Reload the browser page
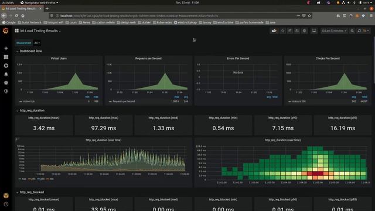 click(x=16, y=16)
